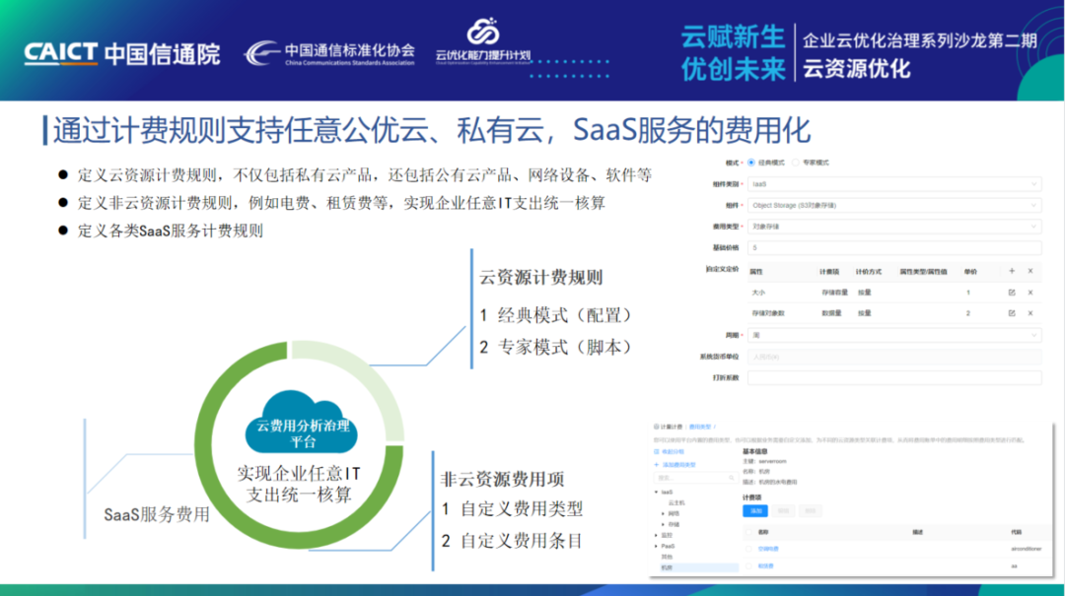Image resolution: width=1065 pixels, height=596 pixels.
Task: Select 机房 in the tree
Action: tap(699, 567)
